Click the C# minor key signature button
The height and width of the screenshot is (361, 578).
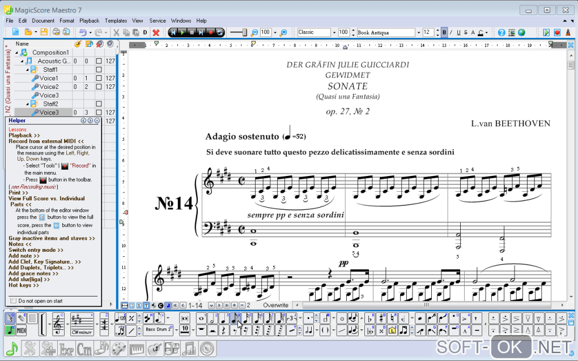point(82,324)
